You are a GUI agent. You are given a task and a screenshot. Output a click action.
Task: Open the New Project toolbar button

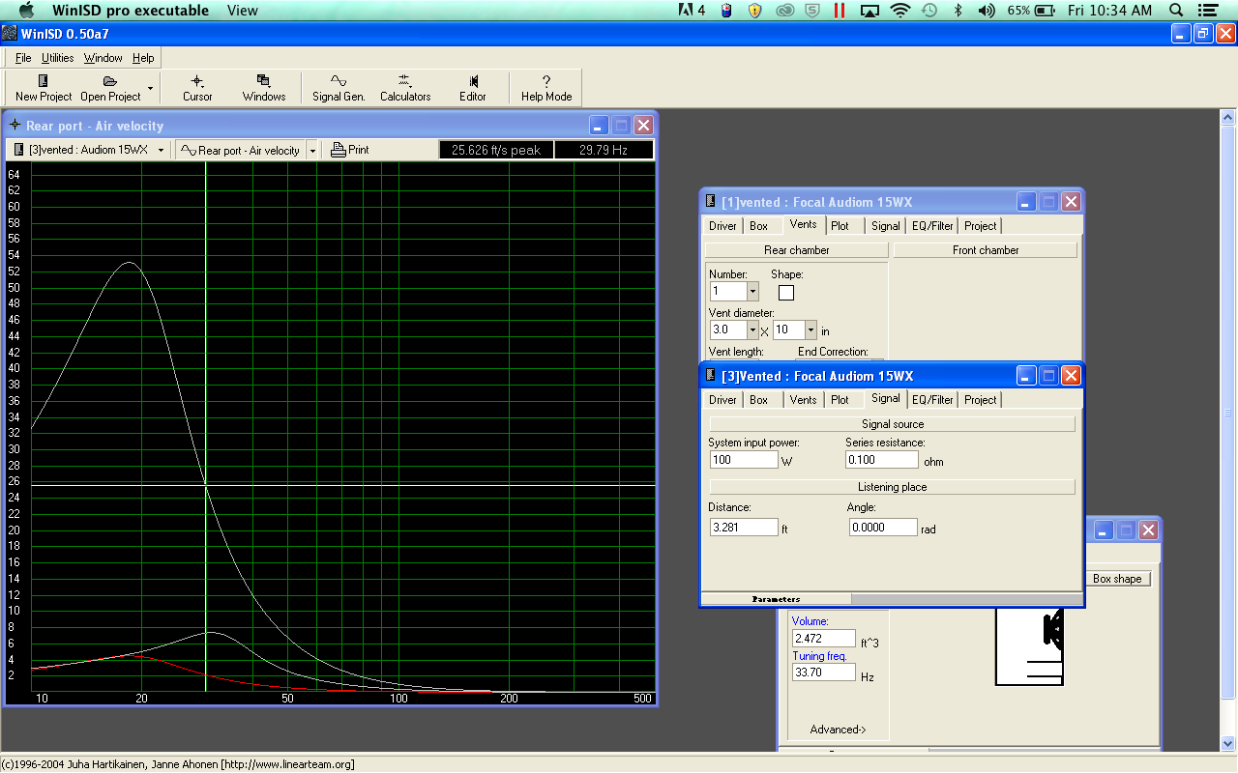point(44,87)
